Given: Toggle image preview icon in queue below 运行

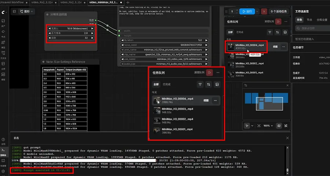Looking at the screenshot, I should point(285,32).
